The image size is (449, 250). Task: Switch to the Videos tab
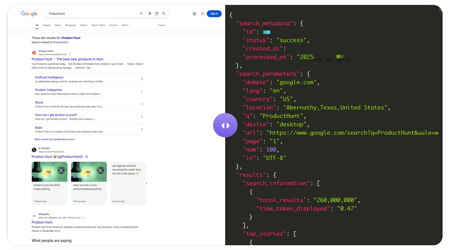point(83,25)
